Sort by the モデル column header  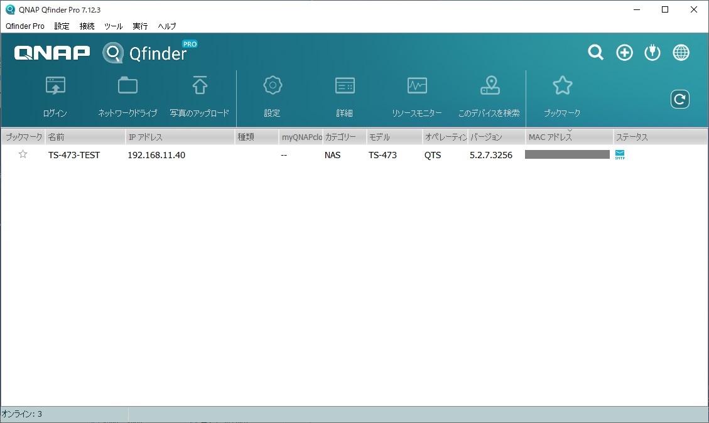click(x=394, y=137)
